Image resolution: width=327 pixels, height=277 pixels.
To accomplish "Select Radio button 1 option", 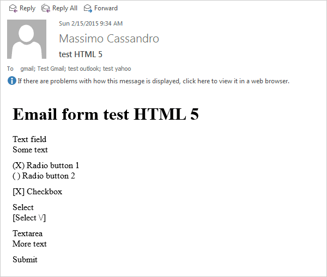I will click(x=46, y=165).
